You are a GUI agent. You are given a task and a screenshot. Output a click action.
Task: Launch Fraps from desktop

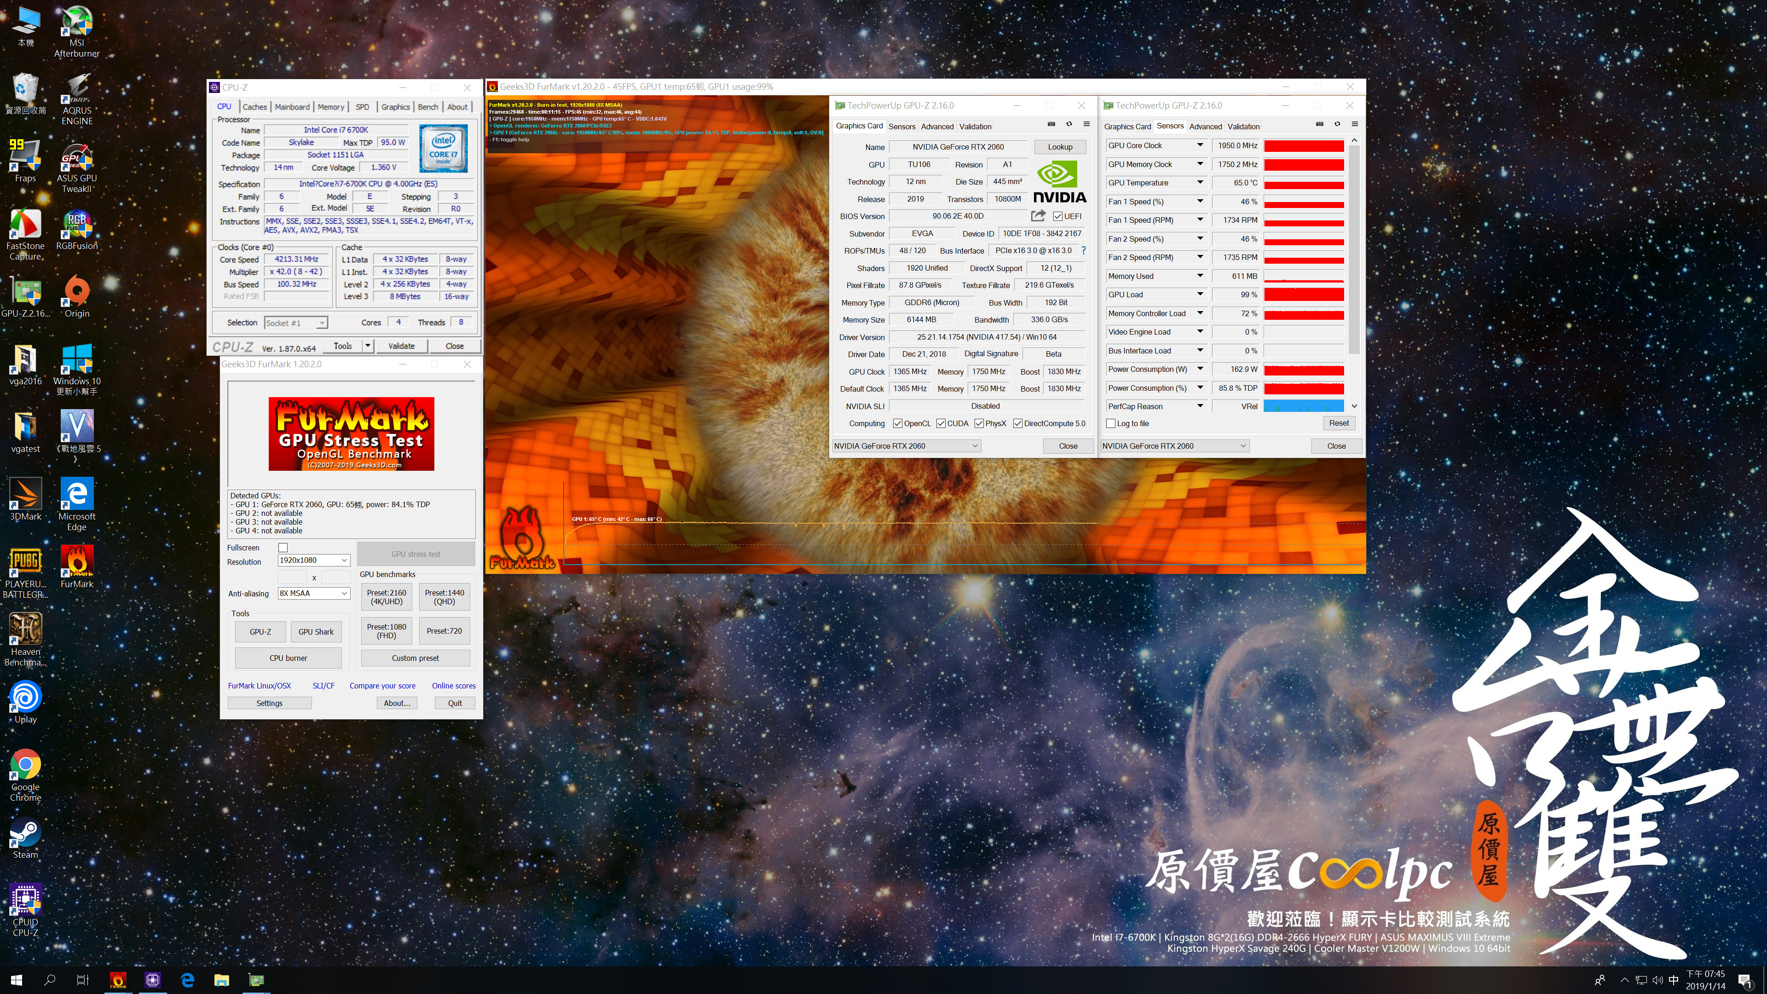(x=25, y=161)
